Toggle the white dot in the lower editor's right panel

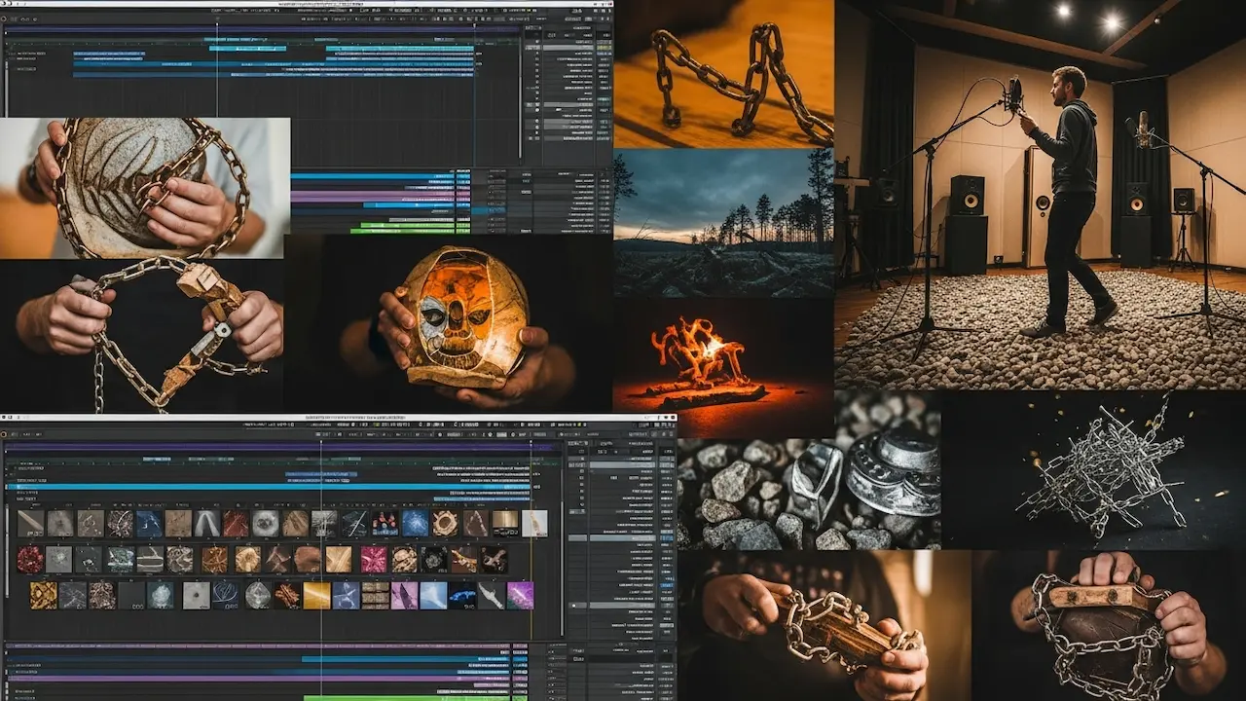click(x=573, y=605)
